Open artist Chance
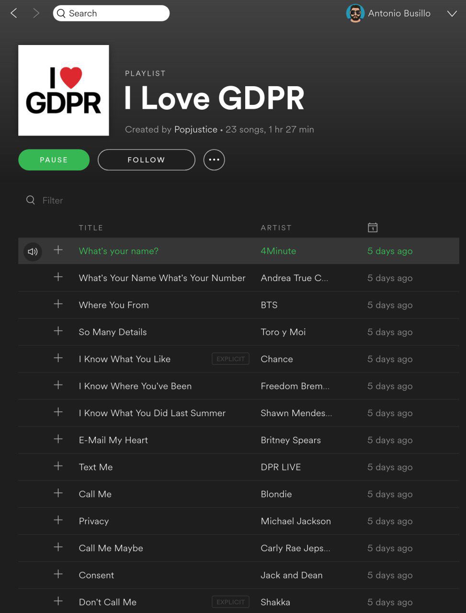The image size is (466, 613). pyautogui.click(x=277, y=359)
